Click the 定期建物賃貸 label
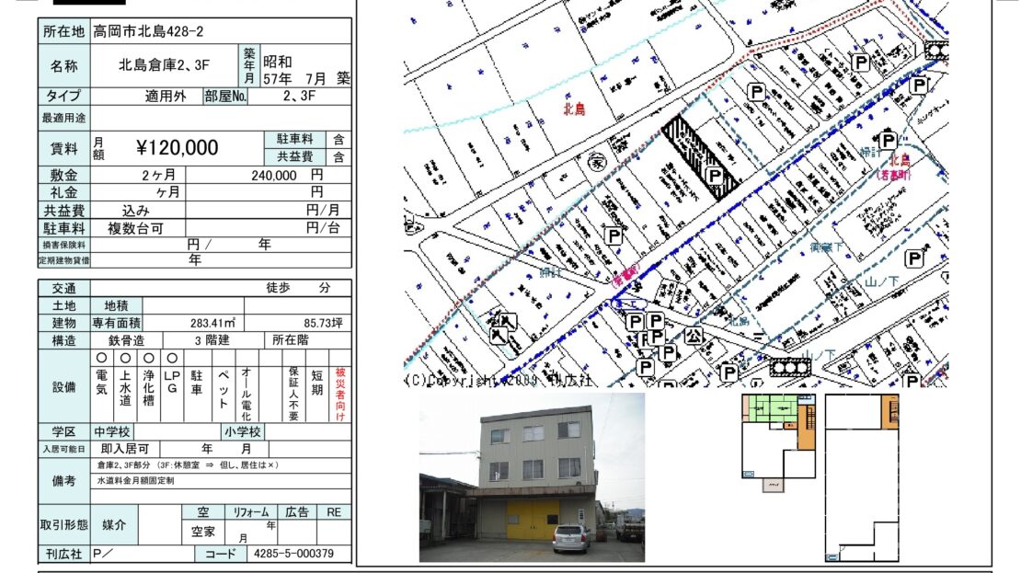1021x573 pixels. click(63, 260)
